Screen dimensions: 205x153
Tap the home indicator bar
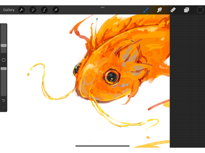click(x=102, y=146)
